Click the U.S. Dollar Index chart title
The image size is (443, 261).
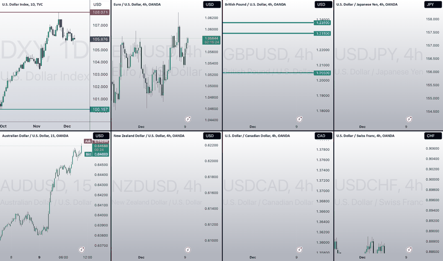pyautogui.click(x=22, y=5)
